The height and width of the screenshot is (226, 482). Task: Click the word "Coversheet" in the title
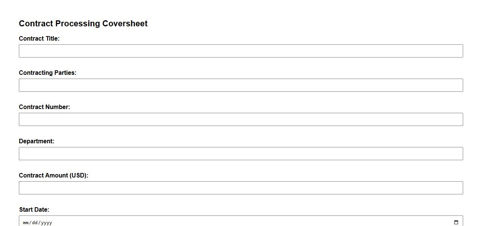coord(125,23)
